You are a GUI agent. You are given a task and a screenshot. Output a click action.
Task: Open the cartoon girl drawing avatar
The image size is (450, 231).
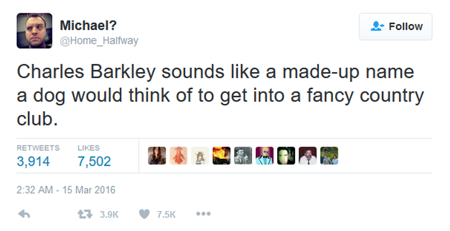pyautogui.click(x=199, y=156)
